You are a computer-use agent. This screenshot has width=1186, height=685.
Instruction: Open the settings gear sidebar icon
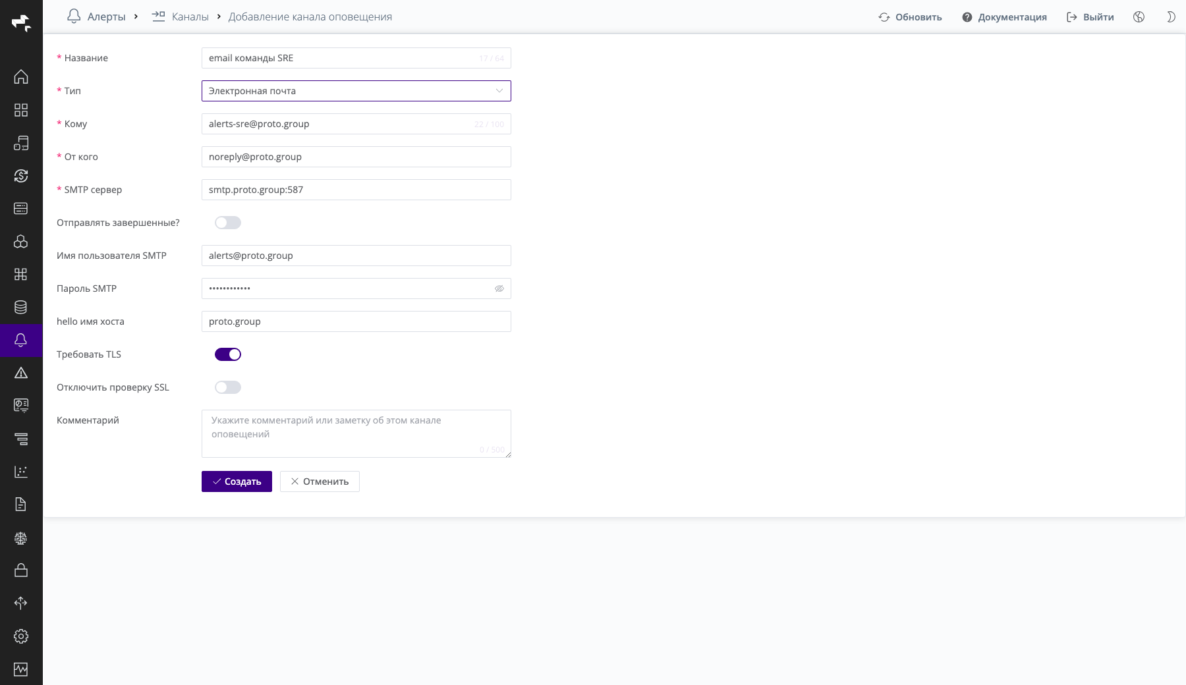pyautogui.click(x=21, y=636)
